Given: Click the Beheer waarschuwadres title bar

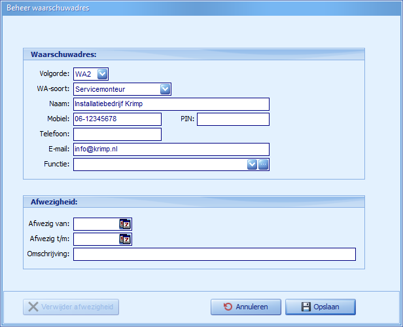Looking at the screenshot, I should coord(201,8).
